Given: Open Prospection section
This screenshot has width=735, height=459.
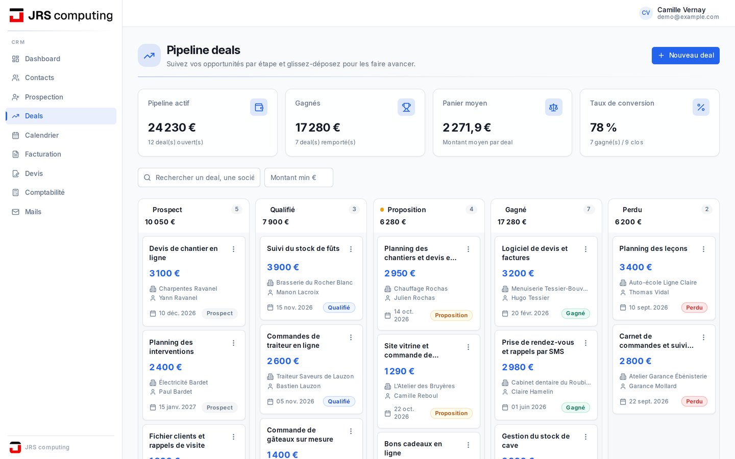Looking at the screenshot, I should tap(61, 97).
